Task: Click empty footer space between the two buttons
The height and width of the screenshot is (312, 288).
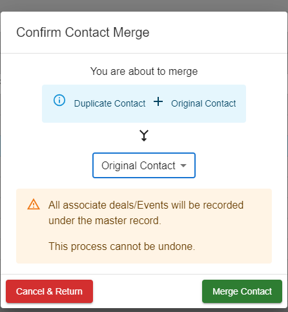Action: point(147,291)
